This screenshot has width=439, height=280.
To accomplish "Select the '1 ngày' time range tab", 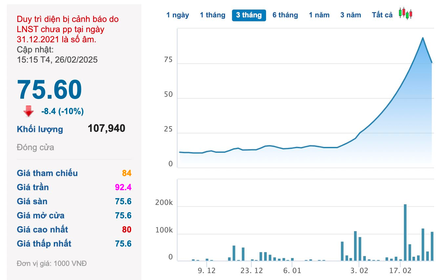I will click(x=178, y=15).
